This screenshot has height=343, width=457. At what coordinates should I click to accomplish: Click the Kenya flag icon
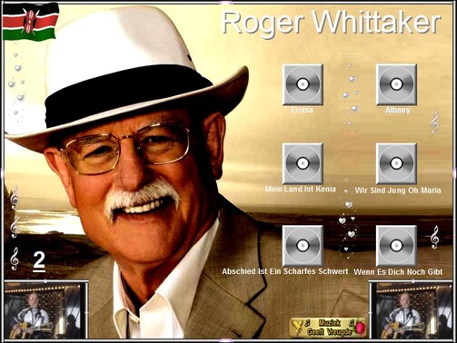click(x=31, y=22)
